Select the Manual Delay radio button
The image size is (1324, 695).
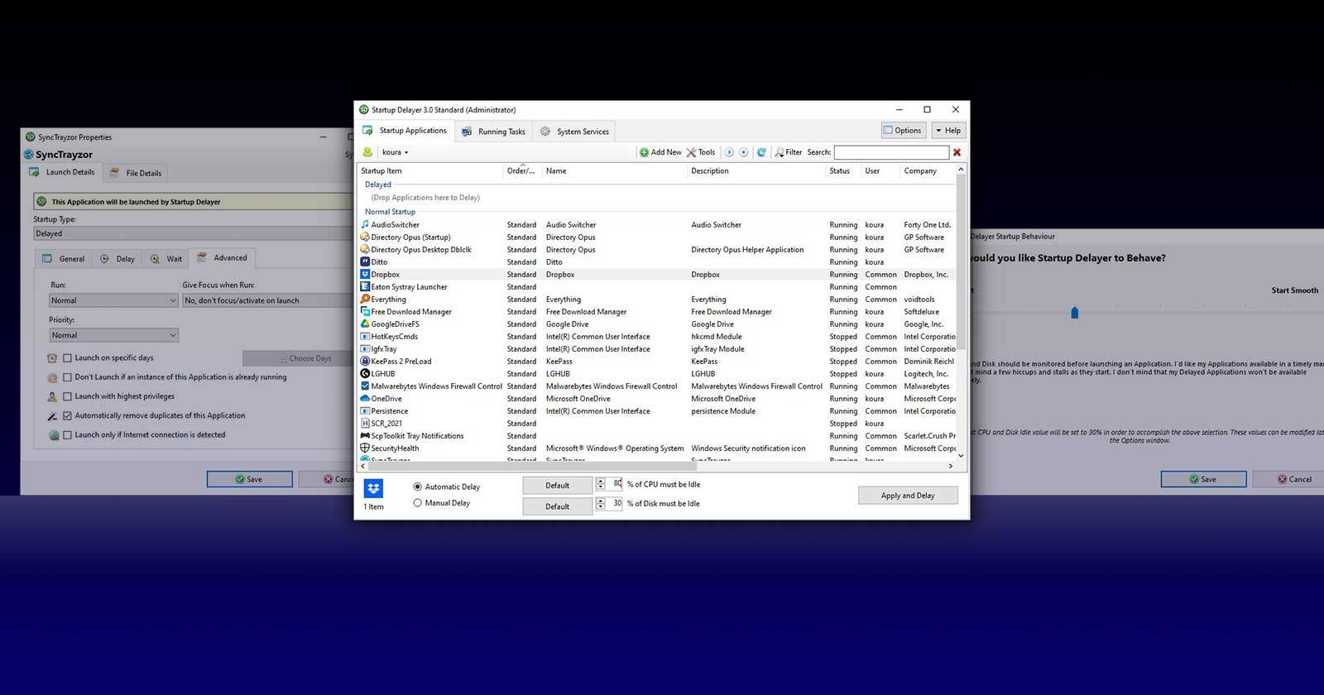coord(417,503)
